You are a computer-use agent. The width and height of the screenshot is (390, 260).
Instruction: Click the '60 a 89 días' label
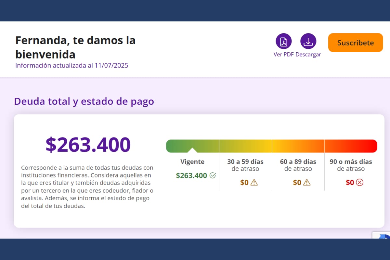tap(298, 162)
